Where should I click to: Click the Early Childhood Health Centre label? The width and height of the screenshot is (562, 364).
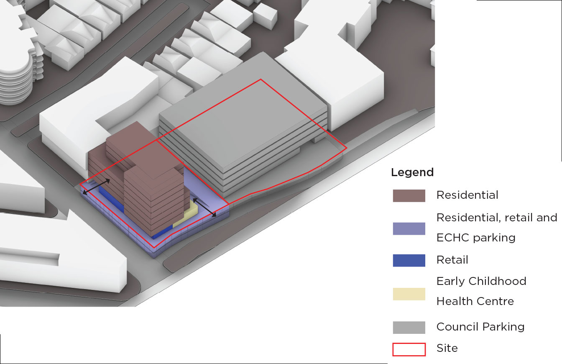point(481,291)
